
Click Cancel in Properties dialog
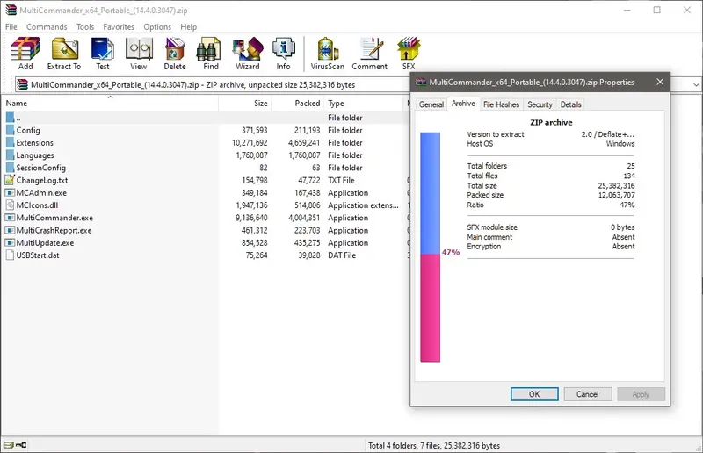tap(587, 394)
